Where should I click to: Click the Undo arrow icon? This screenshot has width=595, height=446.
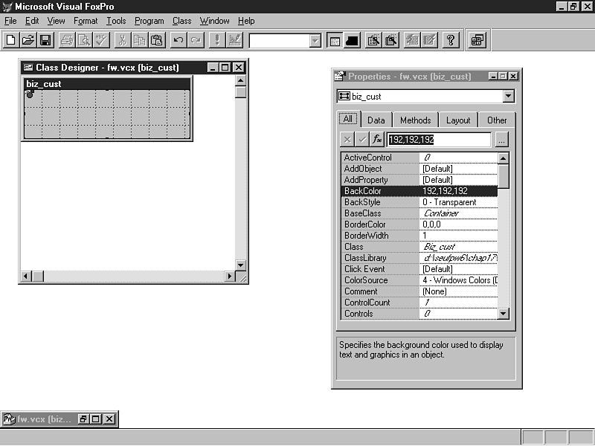pos(178,40)
